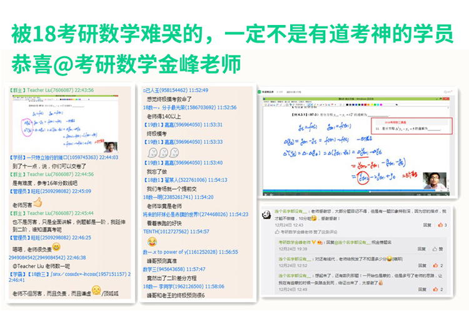Click the search icon at the video window top right
This screenshot has width=469, height=316.
coord(446,92)
